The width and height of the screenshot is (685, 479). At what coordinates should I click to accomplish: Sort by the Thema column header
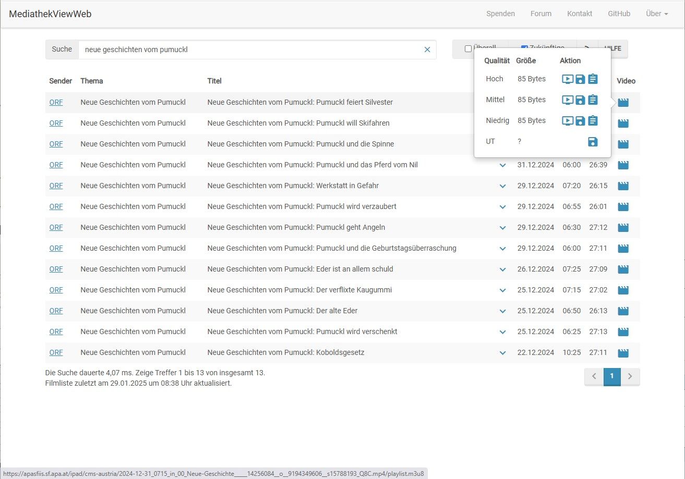92,81
